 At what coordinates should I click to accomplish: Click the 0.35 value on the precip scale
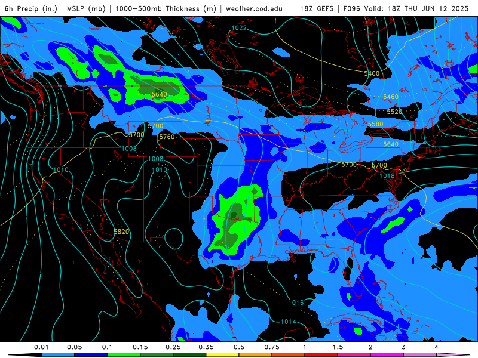point(206,347)
